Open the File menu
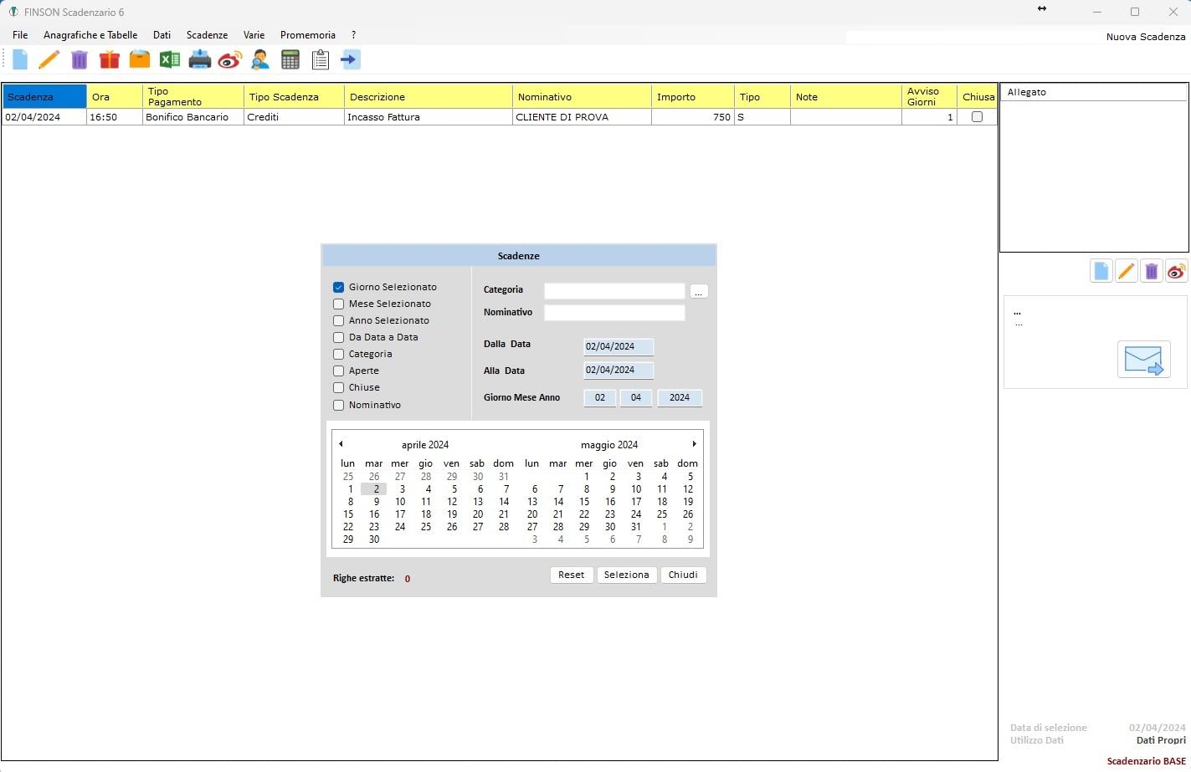The width and height of the screenshot is (1191, 772). [x=20, y=35]
